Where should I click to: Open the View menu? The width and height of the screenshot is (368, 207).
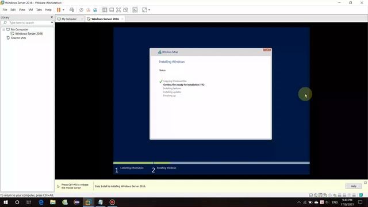coord(22,10)
